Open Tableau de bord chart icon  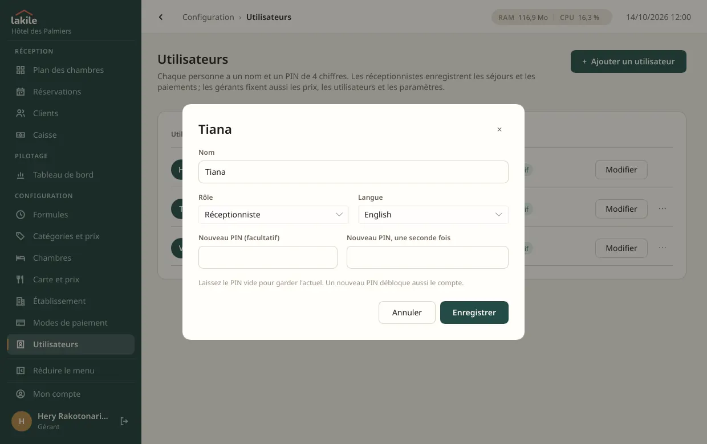pos(21,175)
